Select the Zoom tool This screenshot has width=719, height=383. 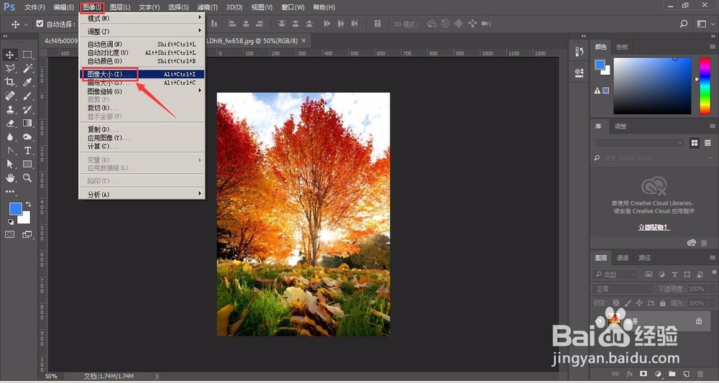click(x=27, y=177)
